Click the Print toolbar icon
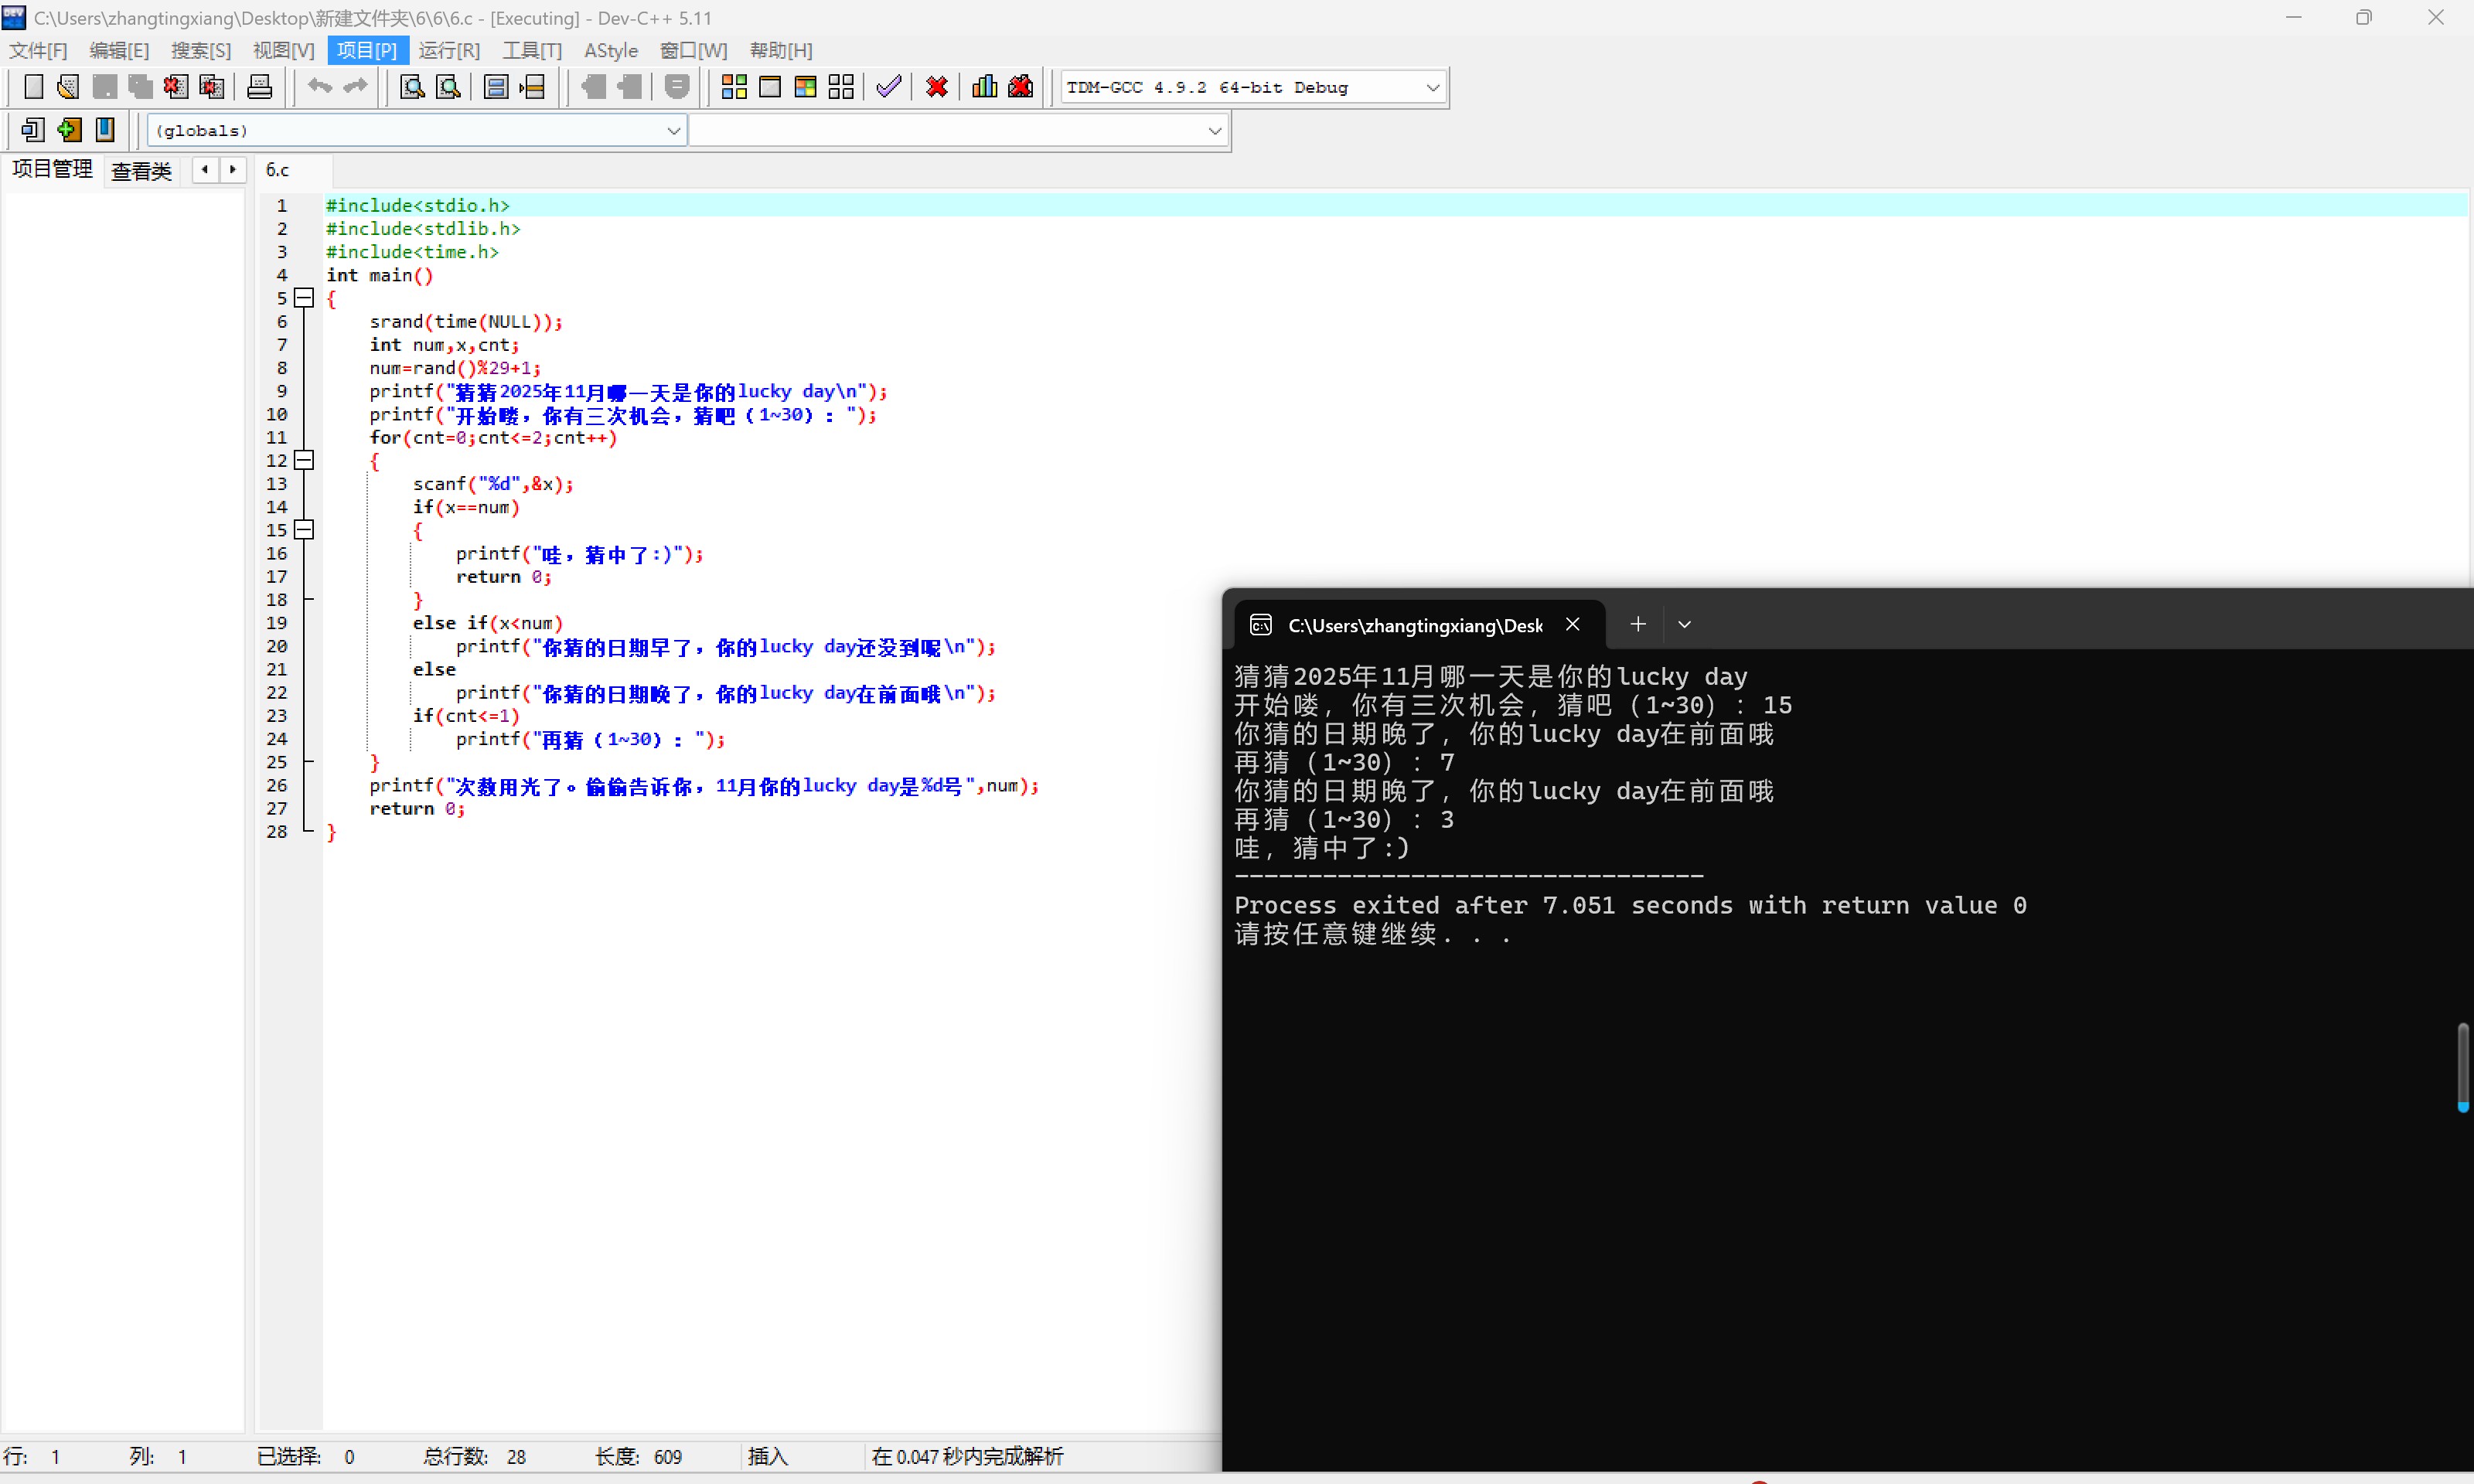The image size is (2474, 1484). click(259, 87)
